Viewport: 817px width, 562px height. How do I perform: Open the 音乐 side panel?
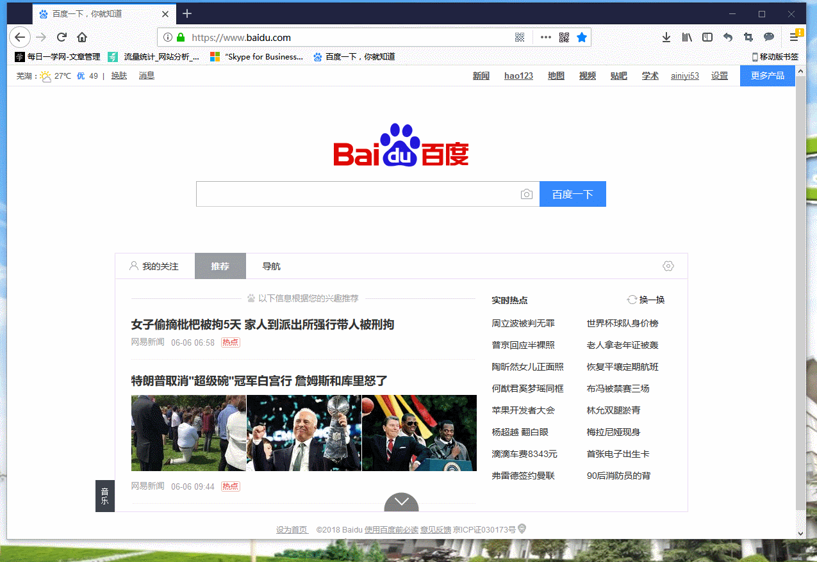tap(105, 496)
